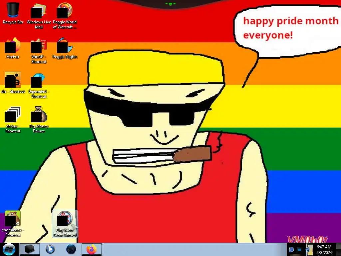This screenshot has height=256, width=341.
Task: Open the Big Money Deluxe icon
Action: pos(39,120)
